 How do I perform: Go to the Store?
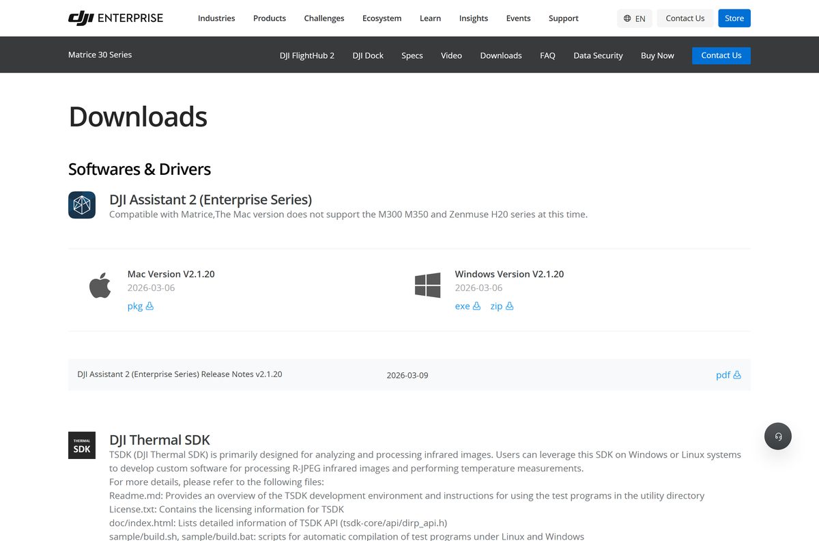click(734, 18)
